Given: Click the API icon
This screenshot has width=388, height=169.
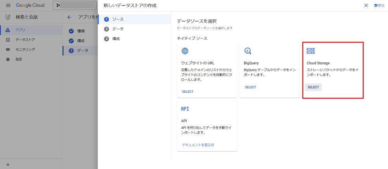Looking at the screenshot, I should pos(185,109).
